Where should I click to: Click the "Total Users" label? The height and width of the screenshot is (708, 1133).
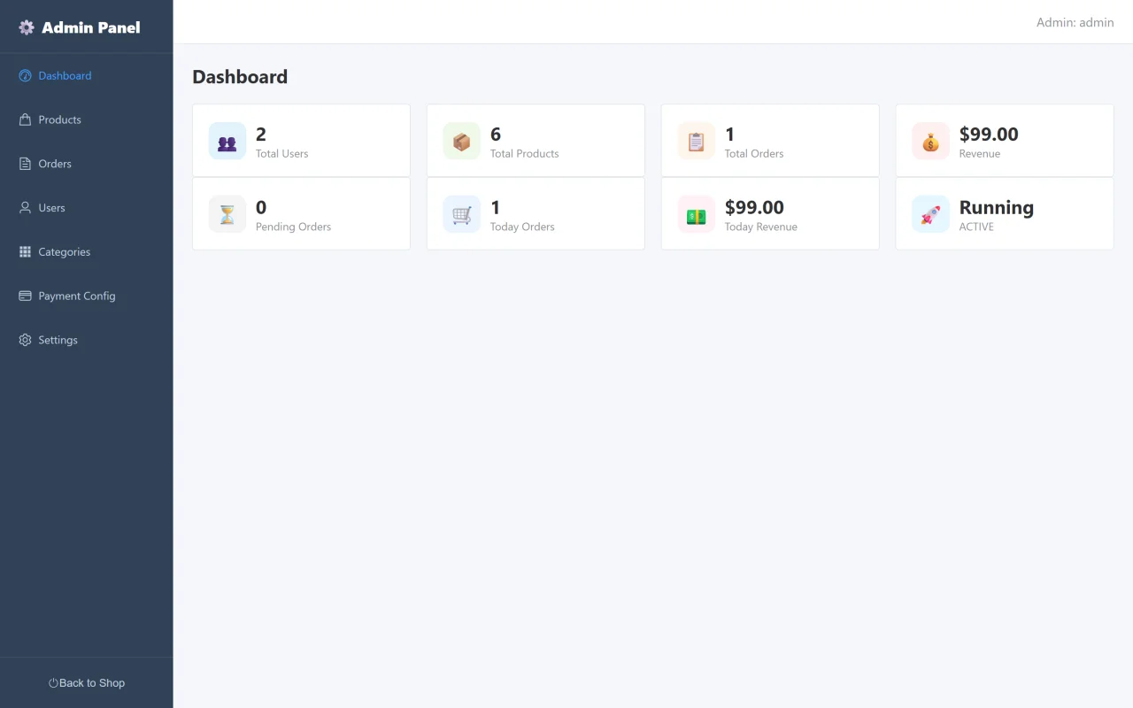point(282,154)
